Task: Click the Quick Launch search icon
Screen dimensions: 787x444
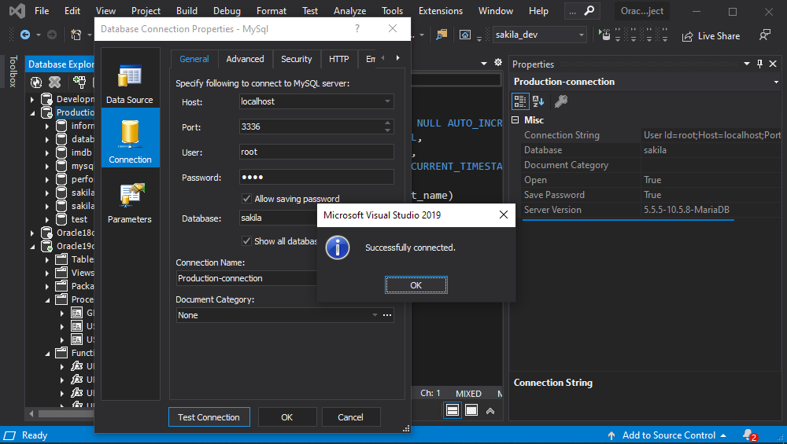Action: pos(589,10)
